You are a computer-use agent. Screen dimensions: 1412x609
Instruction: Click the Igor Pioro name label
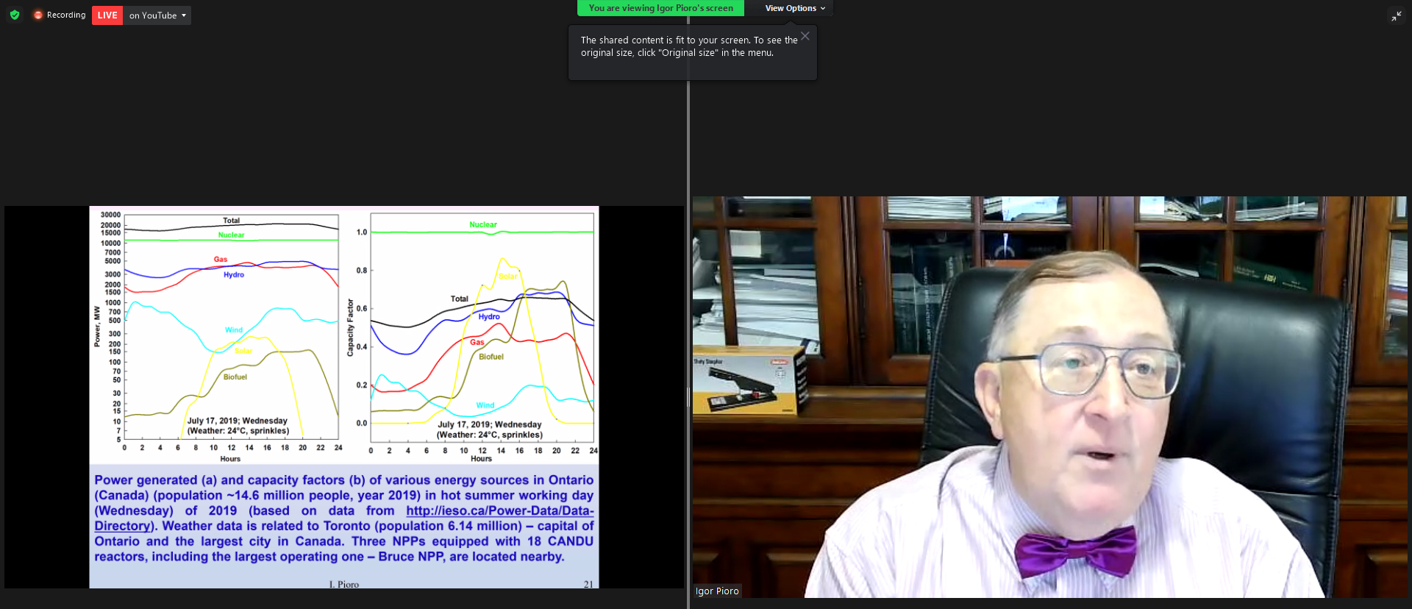coord(717,591)
